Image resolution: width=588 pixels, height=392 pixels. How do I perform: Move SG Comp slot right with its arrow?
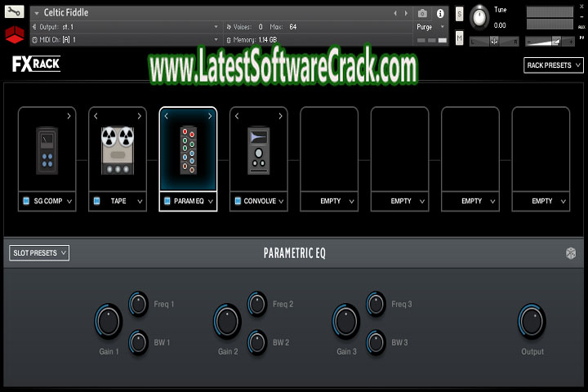point(69,116)
